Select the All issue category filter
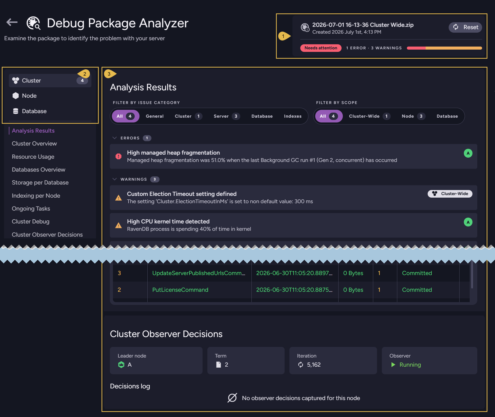The width and height of the screenshot is (495, 417). pos(126,116)
